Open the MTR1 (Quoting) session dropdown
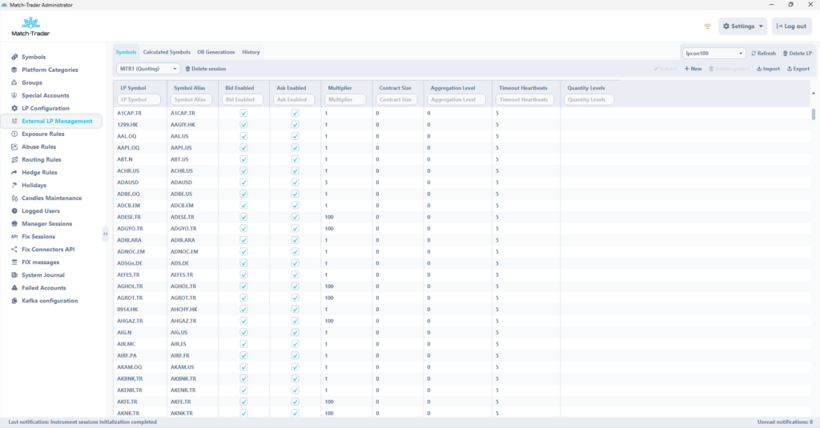This screenshot has height=428, width=820. pyautogui.click(x=148, y=69)
